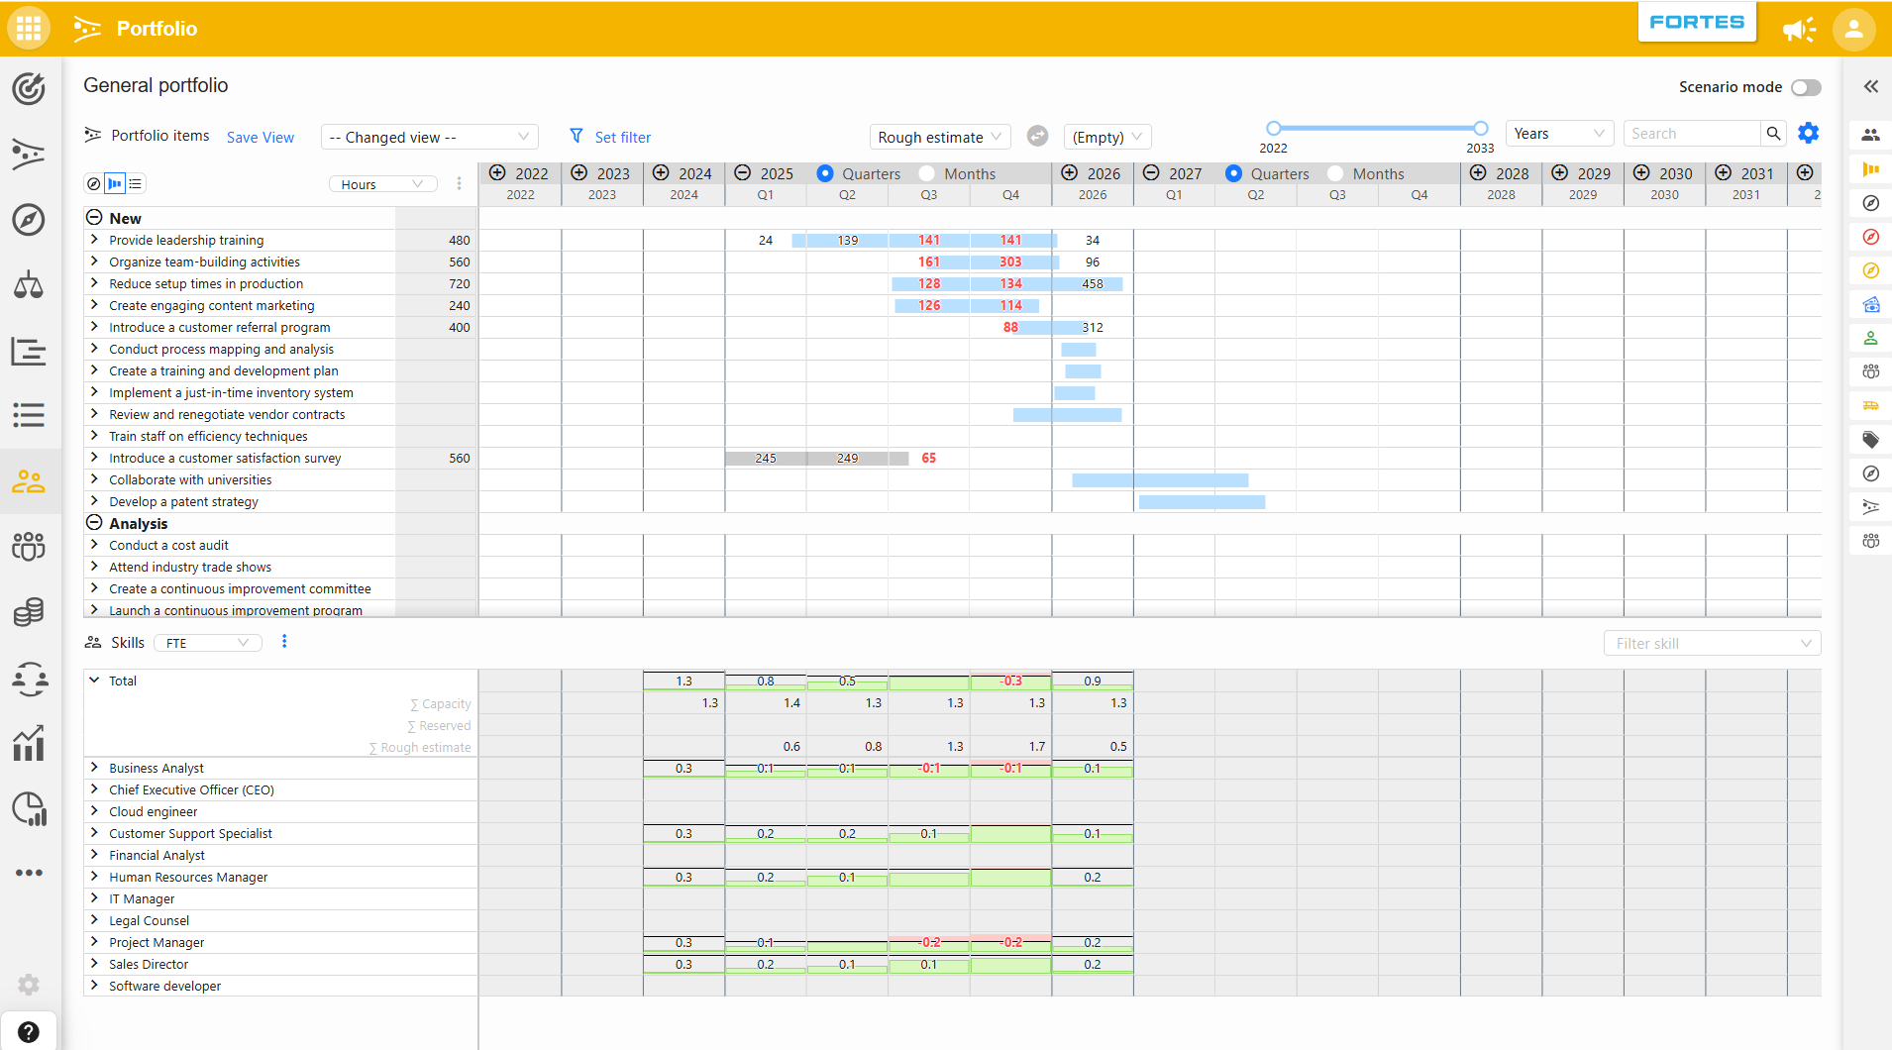Open the coins finance icon in sidebar
This screenshot has width=1892, height=1050.
click(x=29, y=611)
